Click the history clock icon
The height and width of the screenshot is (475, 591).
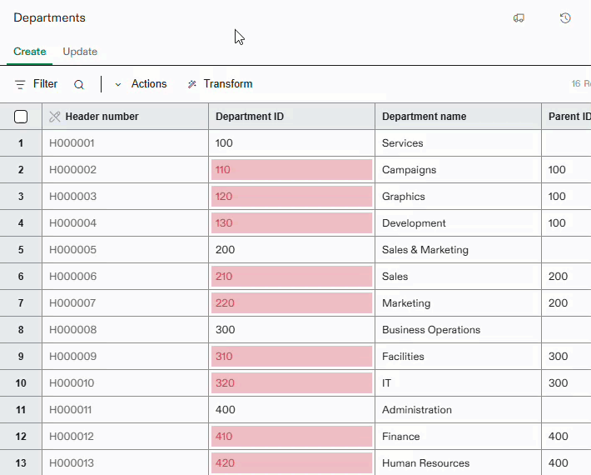click(565, 17)
